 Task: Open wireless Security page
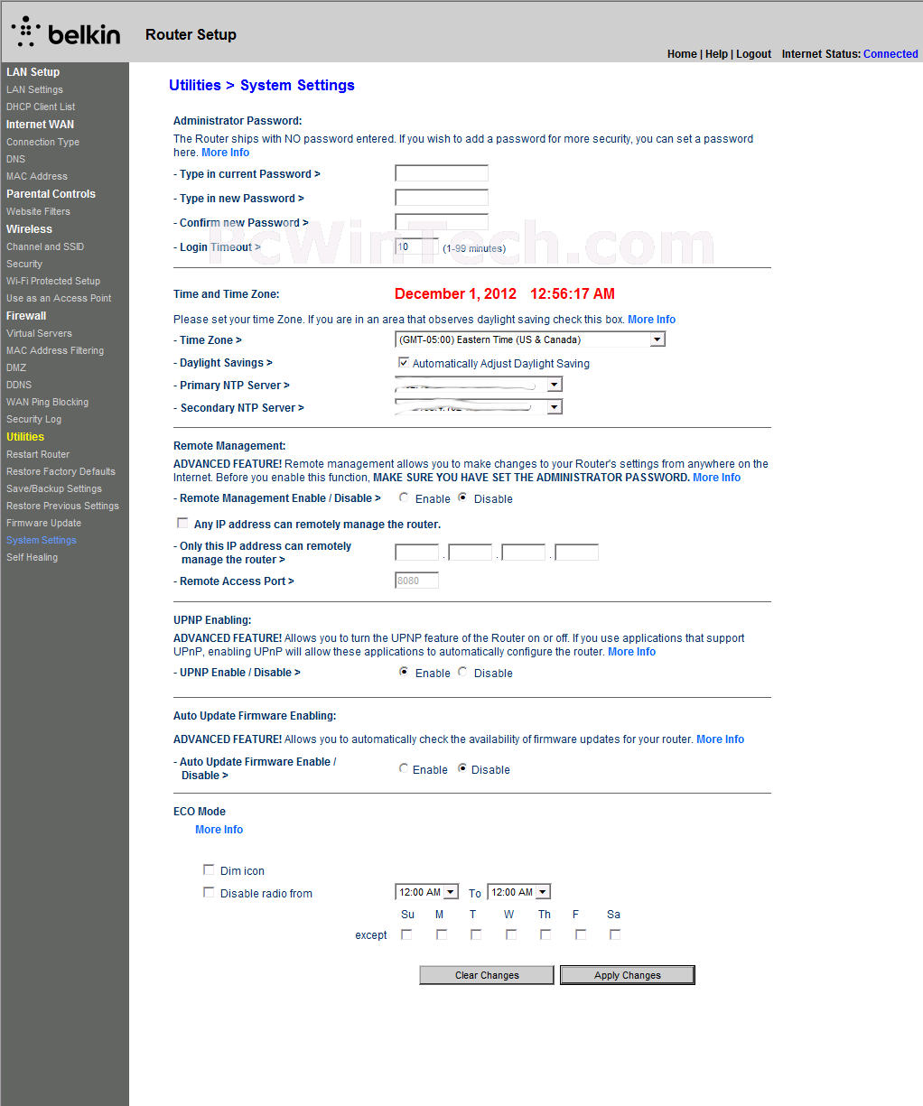(24, 264)
